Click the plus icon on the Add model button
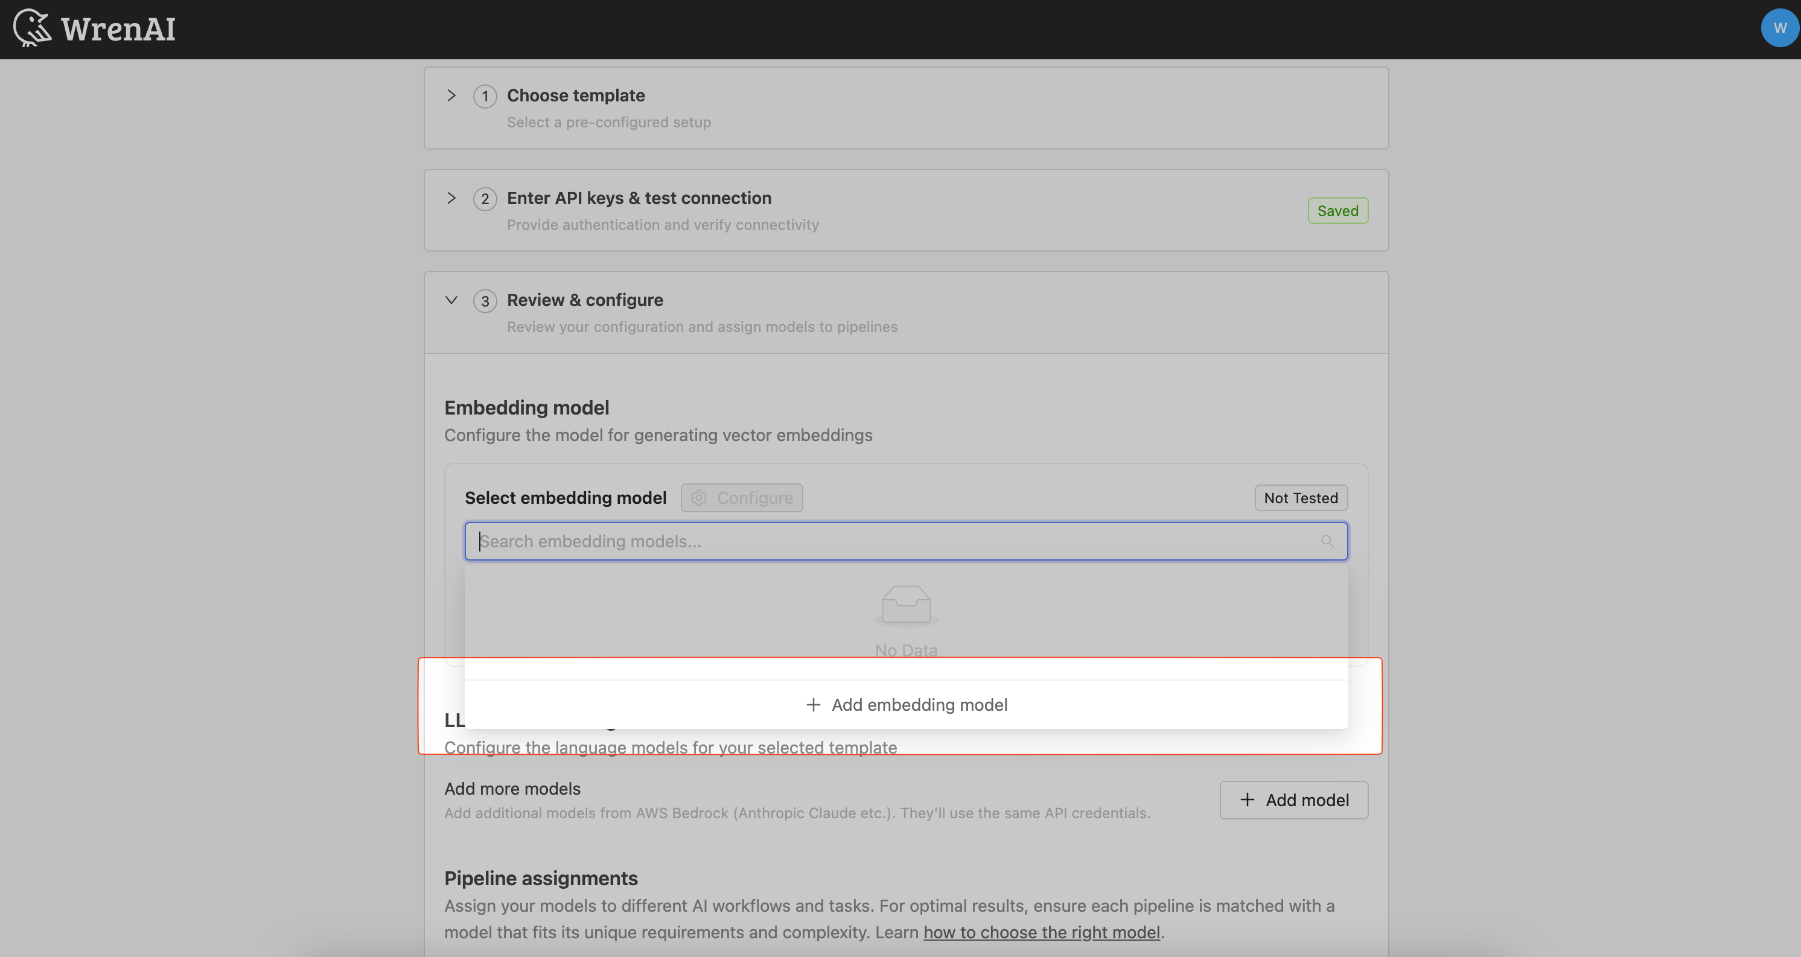The width and height of the screenshot is (1801, 957). tap(1248, 799)
